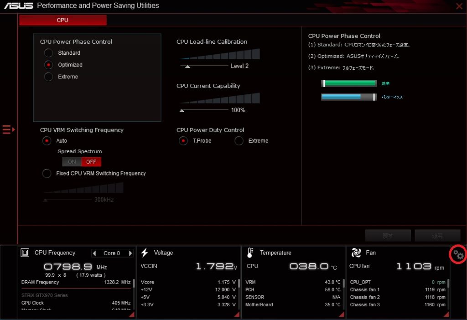Close the ASUS utility window
Image resolution: width=467 pixels, height=320 pixels.
click(x=459, y=6)
